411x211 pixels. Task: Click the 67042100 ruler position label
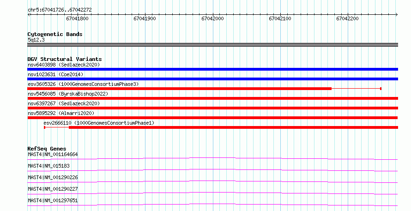(x=280, y=18)
